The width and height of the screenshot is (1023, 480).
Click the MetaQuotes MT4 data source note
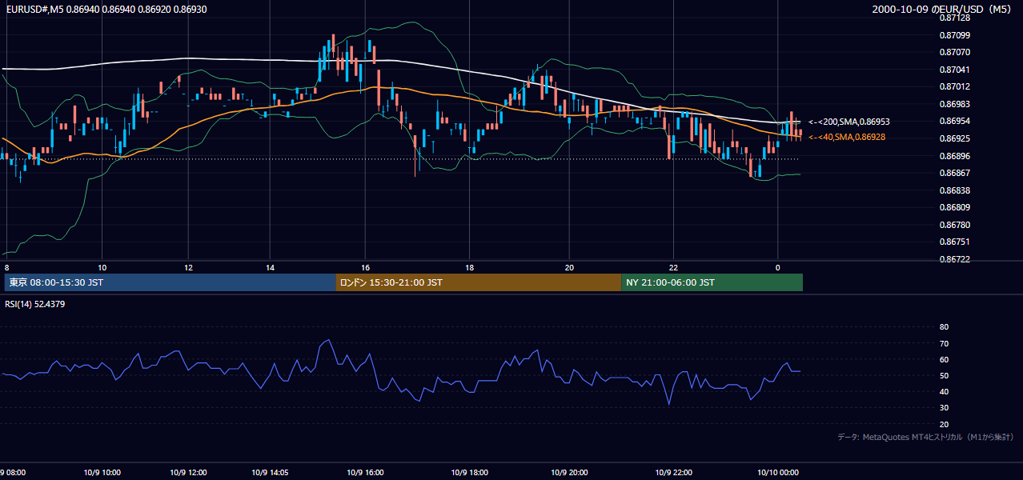click(x=925, y=437)
